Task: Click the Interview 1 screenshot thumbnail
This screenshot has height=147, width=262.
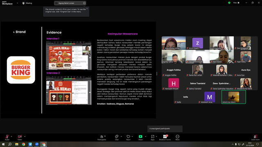Action: (69, 56)
